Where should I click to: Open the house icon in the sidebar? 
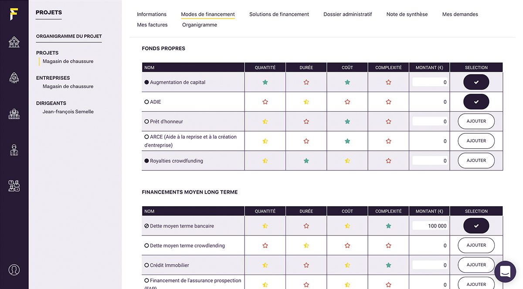tap(14, 42)
